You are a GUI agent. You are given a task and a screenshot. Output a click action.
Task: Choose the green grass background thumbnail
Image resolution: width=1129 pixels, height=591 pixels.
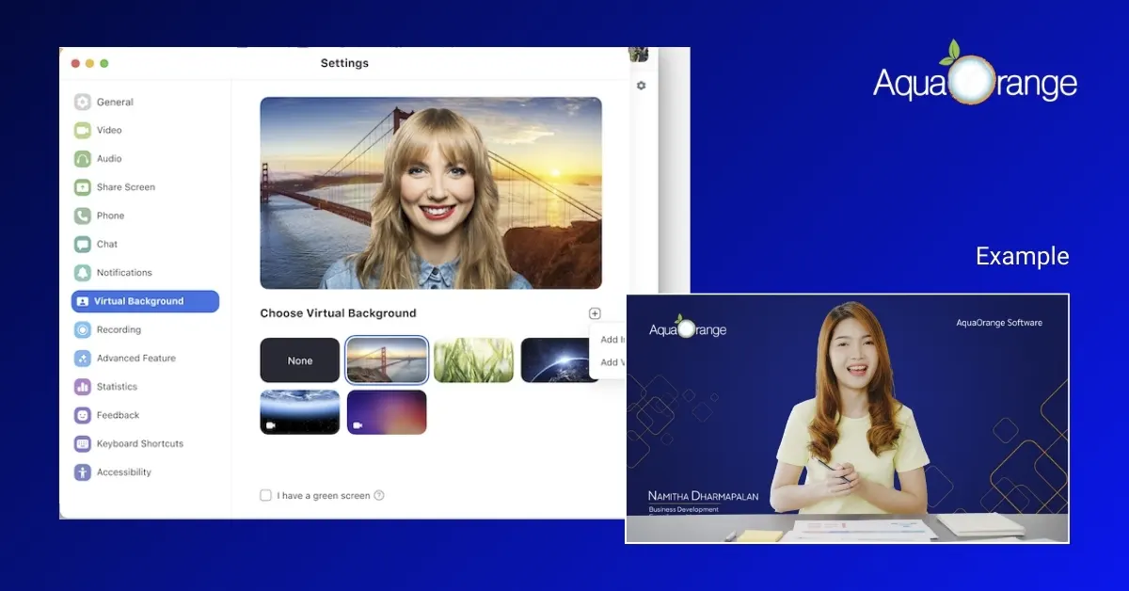click(x=473, y=360)
